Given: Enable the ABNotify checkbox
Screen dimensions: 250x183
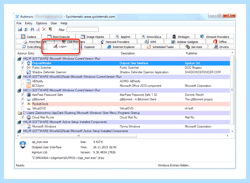Looking at the screenshot, I should click(x=23, y=81).
